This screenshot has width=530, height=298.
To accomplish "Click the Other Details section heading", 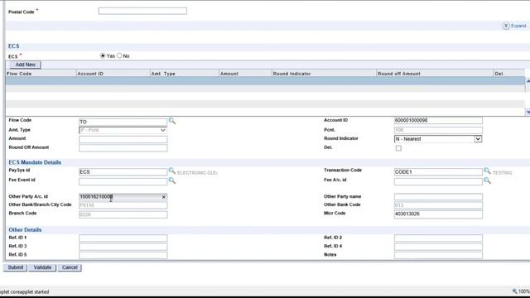I will pos(25,230).
